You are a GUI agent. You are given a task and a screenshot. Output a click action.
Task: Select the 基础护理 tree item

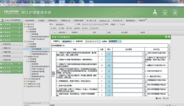click(x=35, y=74)
